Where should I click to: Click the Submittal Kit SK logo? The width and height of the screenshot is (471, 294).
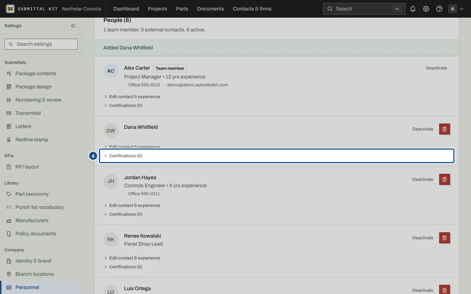click(x=10, y=9)
